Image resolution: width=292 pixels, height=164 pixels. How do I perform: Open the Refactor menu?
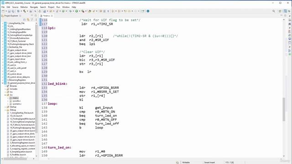pyautogui.click(x=24, y=7)
